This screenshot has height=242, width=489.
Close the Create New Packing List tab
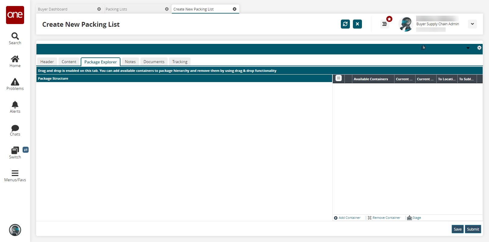coord(235,9)
